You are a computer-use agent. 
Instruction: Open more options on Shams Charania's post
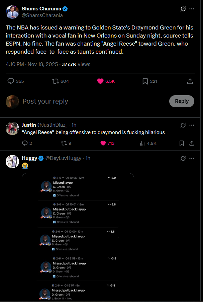click(x=192, y=9)
